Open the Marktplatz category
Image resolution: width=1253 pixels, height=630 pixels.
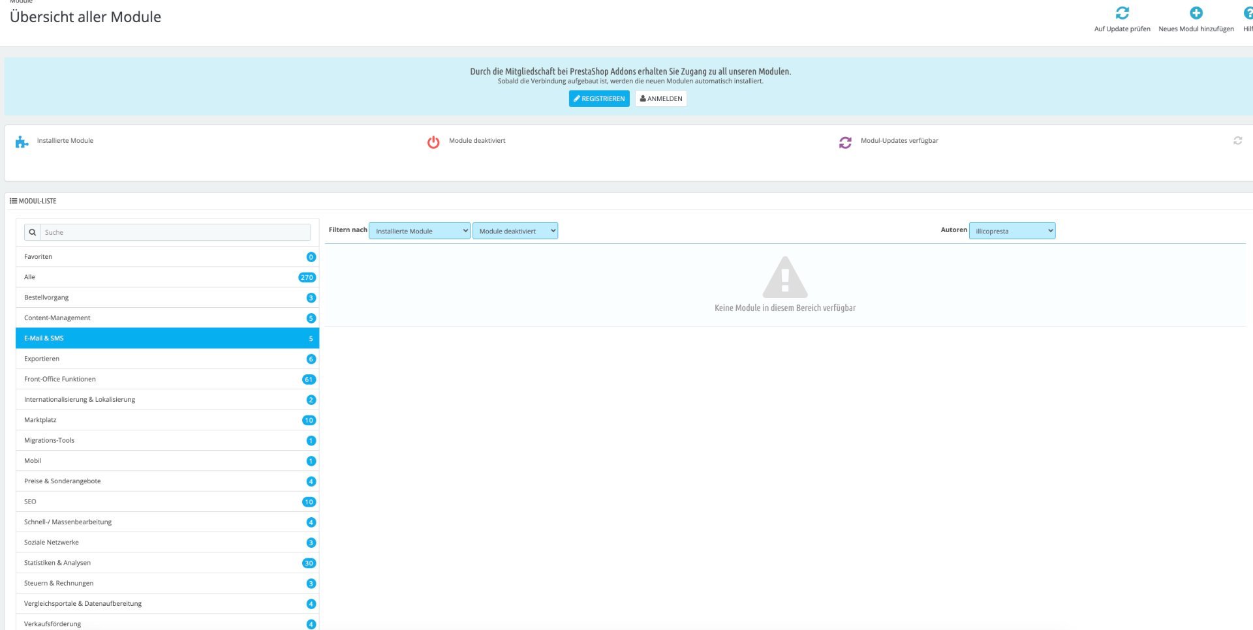168,420
